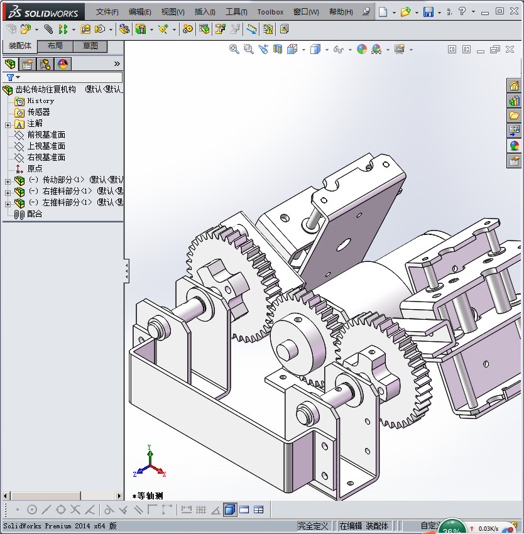Click the Insert Components icon in the assembly toolbar

pyautogui.click(x=26, y=30)
